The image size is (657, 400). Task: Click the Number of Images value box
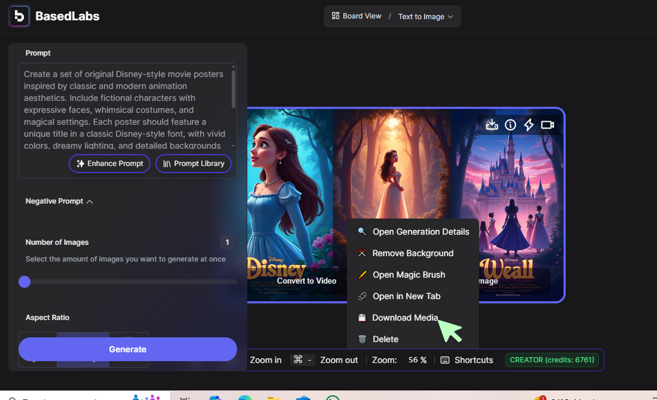[227, 242]
